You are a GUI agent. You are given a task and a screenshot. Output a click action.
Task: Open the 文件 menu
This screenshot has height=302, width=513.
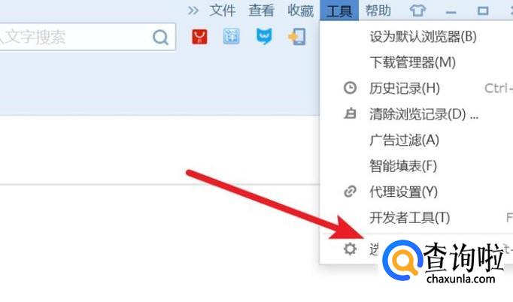tap(223, 11)
